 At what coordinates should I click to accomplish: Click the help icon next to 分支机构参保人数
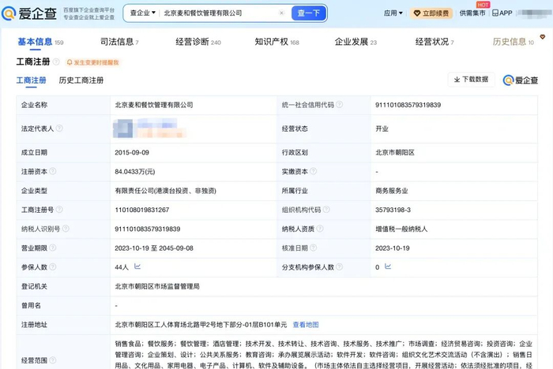339,266
